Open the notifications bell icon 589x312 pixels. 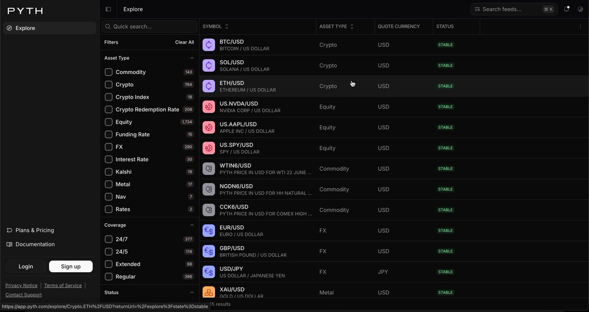pyautogui.click(x=566, y=9)
